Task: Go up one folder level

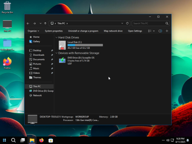Action: point(45,23)
